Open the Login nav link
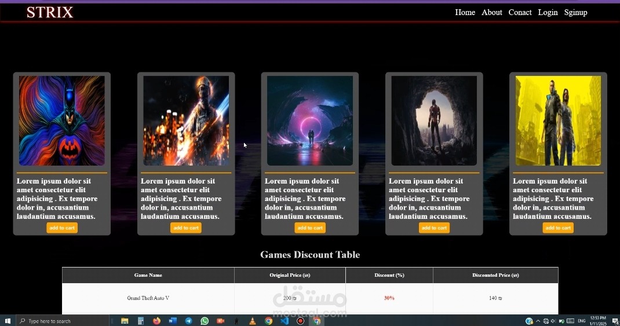The image size is (620, 326). 548,12
